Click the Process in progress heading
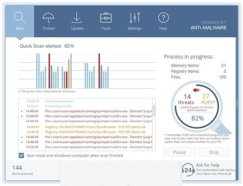The height and width of the screenshot is (186, 243). coord(188,57)
